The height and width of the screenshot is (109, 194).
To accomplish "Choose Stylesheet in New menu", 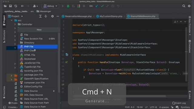I will coord(38,59).
